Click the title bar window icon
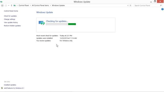The image size is (164, 92). point(1,2)
